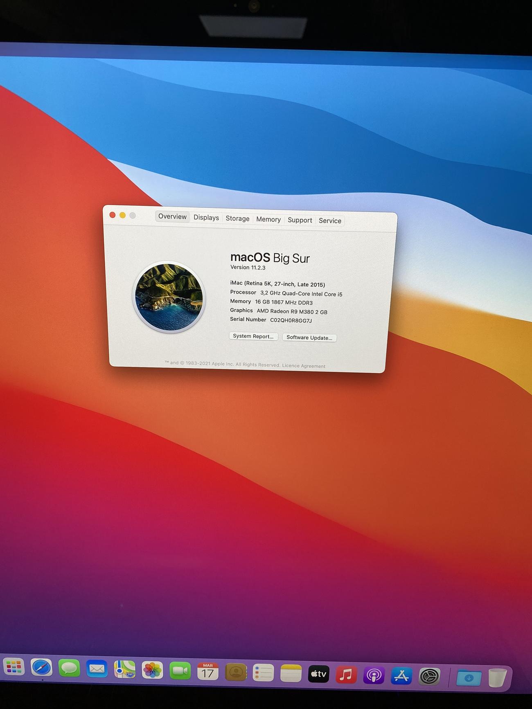Open Mail app in the Dock
Screen dimensions: 532x709
pyautogui.click(x=97, y=669)
